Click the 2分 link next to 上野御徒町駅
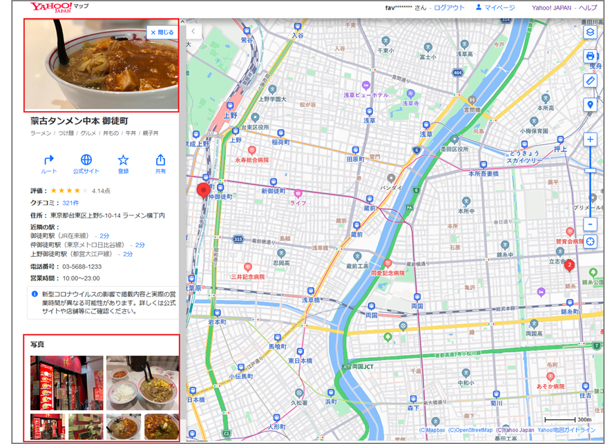The image size is (612, 444). point(128,254)
